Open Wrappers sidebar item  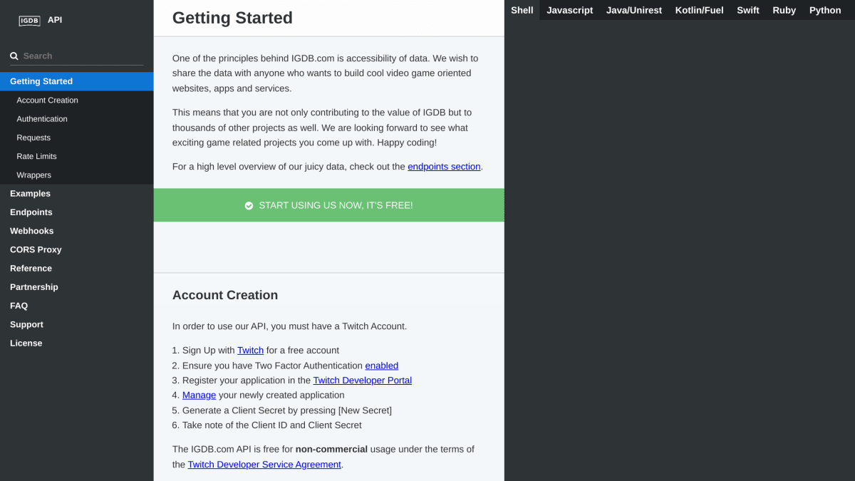76,175
